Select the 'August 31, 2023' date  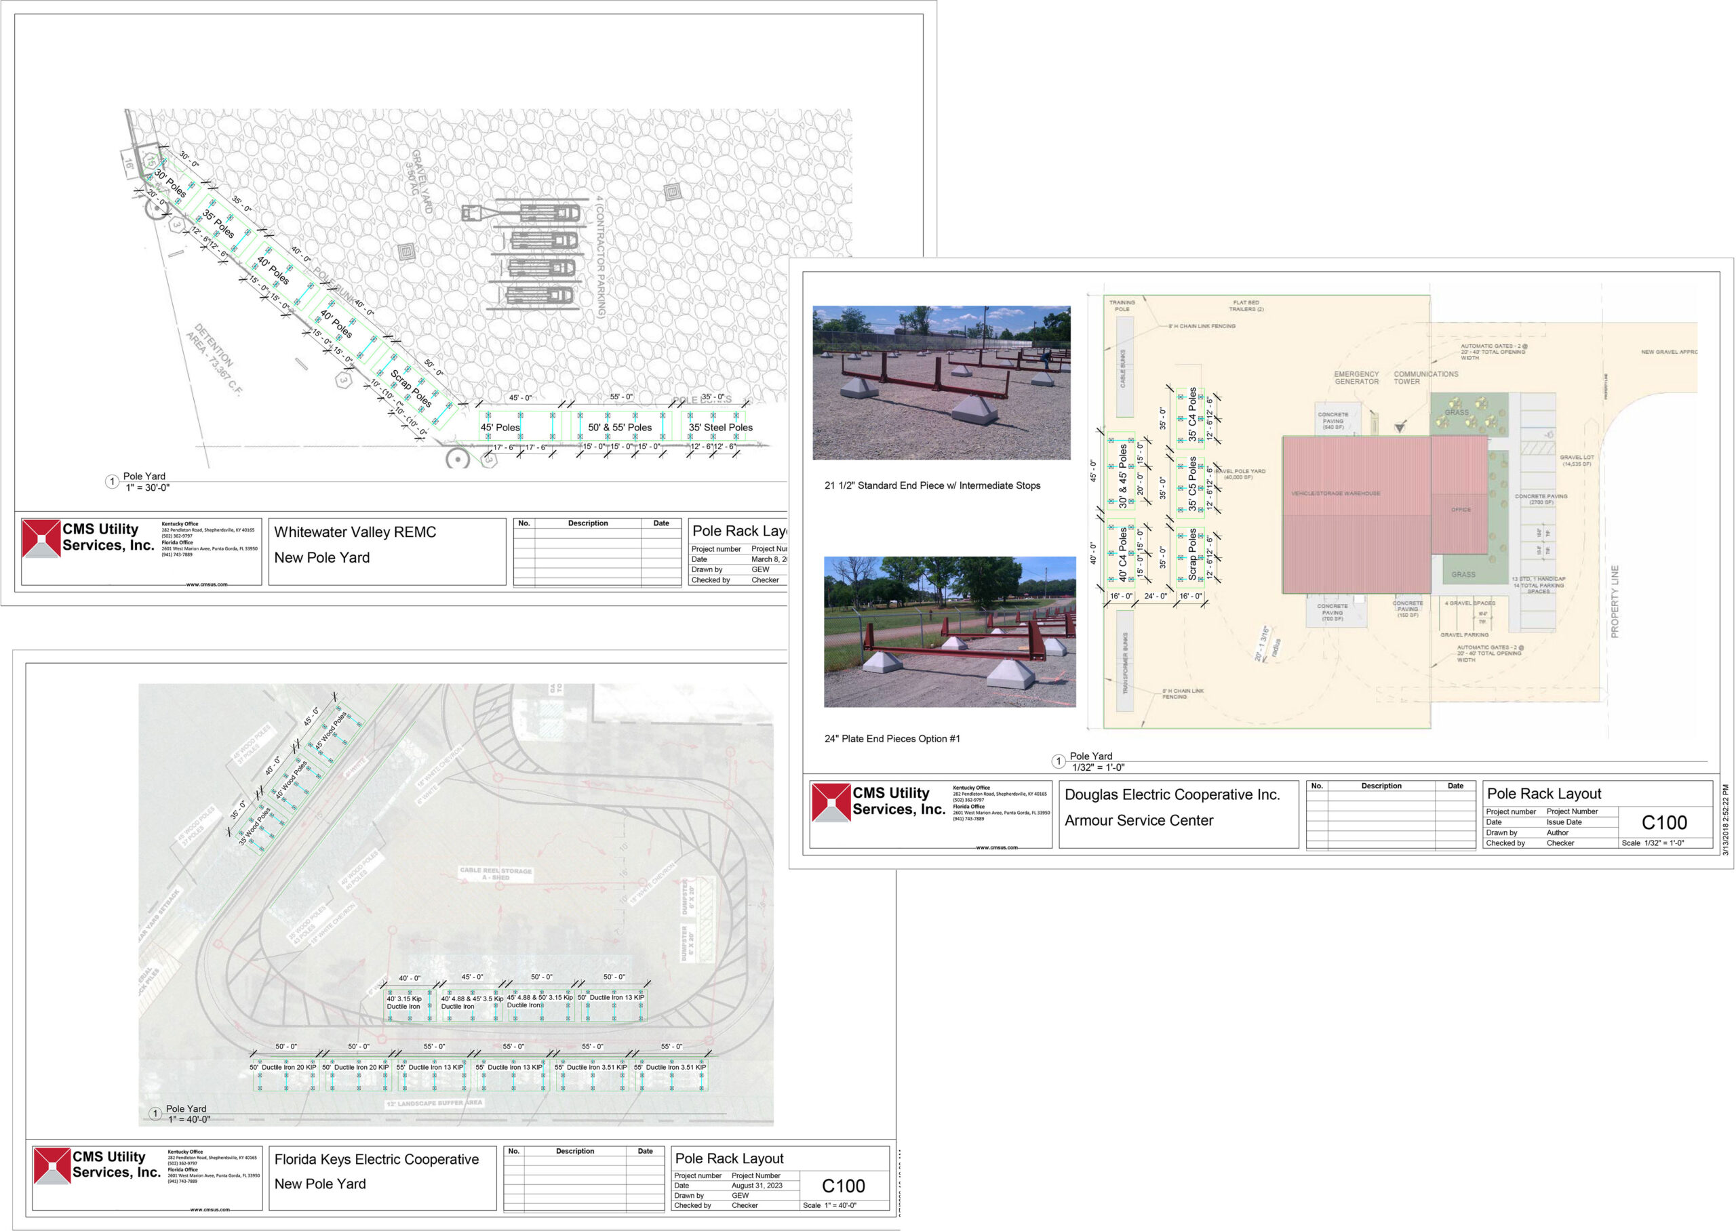757,1186
